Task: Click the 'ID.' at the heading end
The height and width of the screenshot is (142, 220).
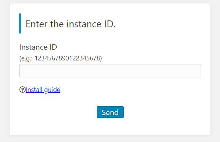Action: [110, 24]
